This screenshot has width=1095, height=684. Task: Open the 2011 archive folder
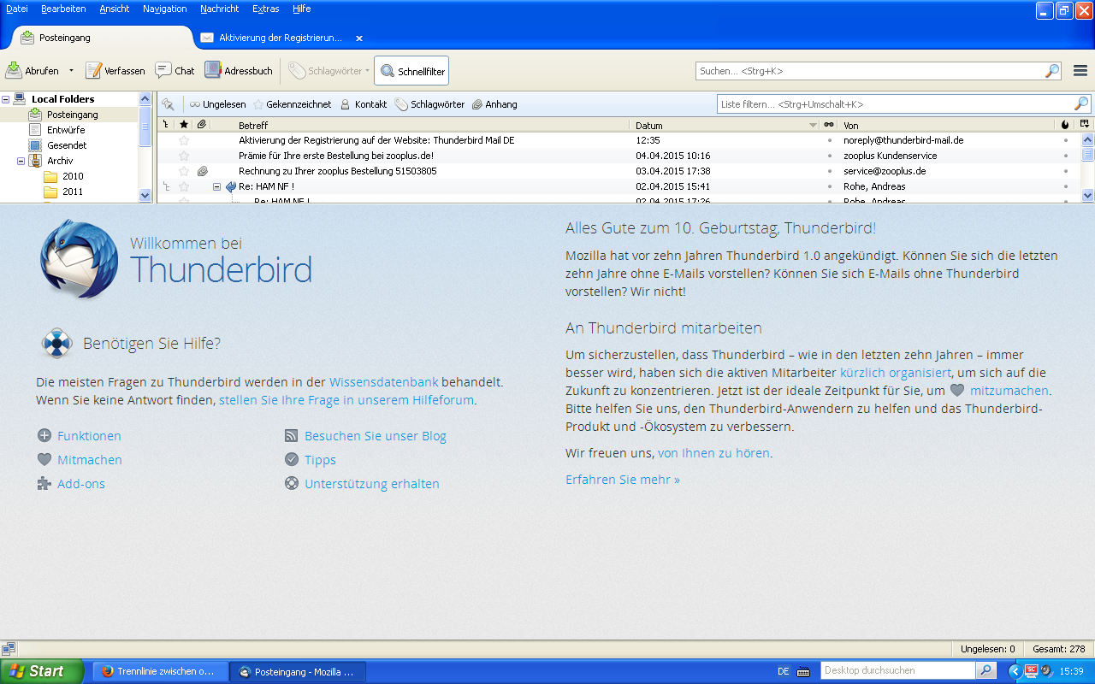coord(73,192)
